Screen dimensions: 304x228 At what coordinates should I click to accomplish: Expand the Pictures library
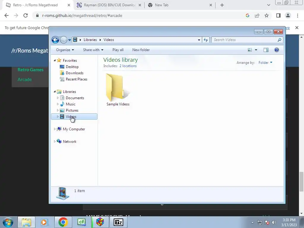58,110
